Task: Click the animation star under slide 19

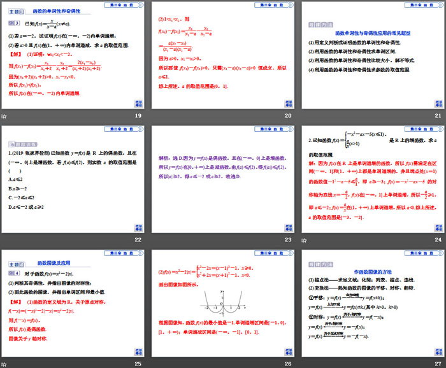Action: [x=4, y=116]
